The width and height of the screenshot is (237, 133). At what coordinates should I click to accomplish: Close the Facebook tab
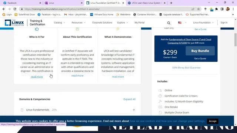click(40, 3)
